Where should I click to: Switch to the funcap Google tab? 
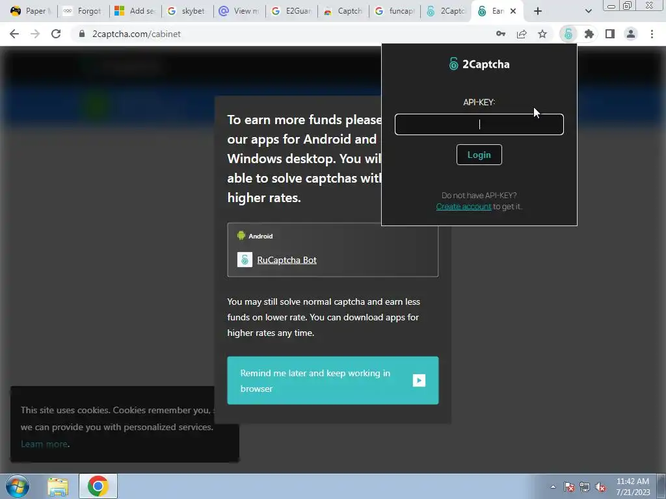pos(395,11)
